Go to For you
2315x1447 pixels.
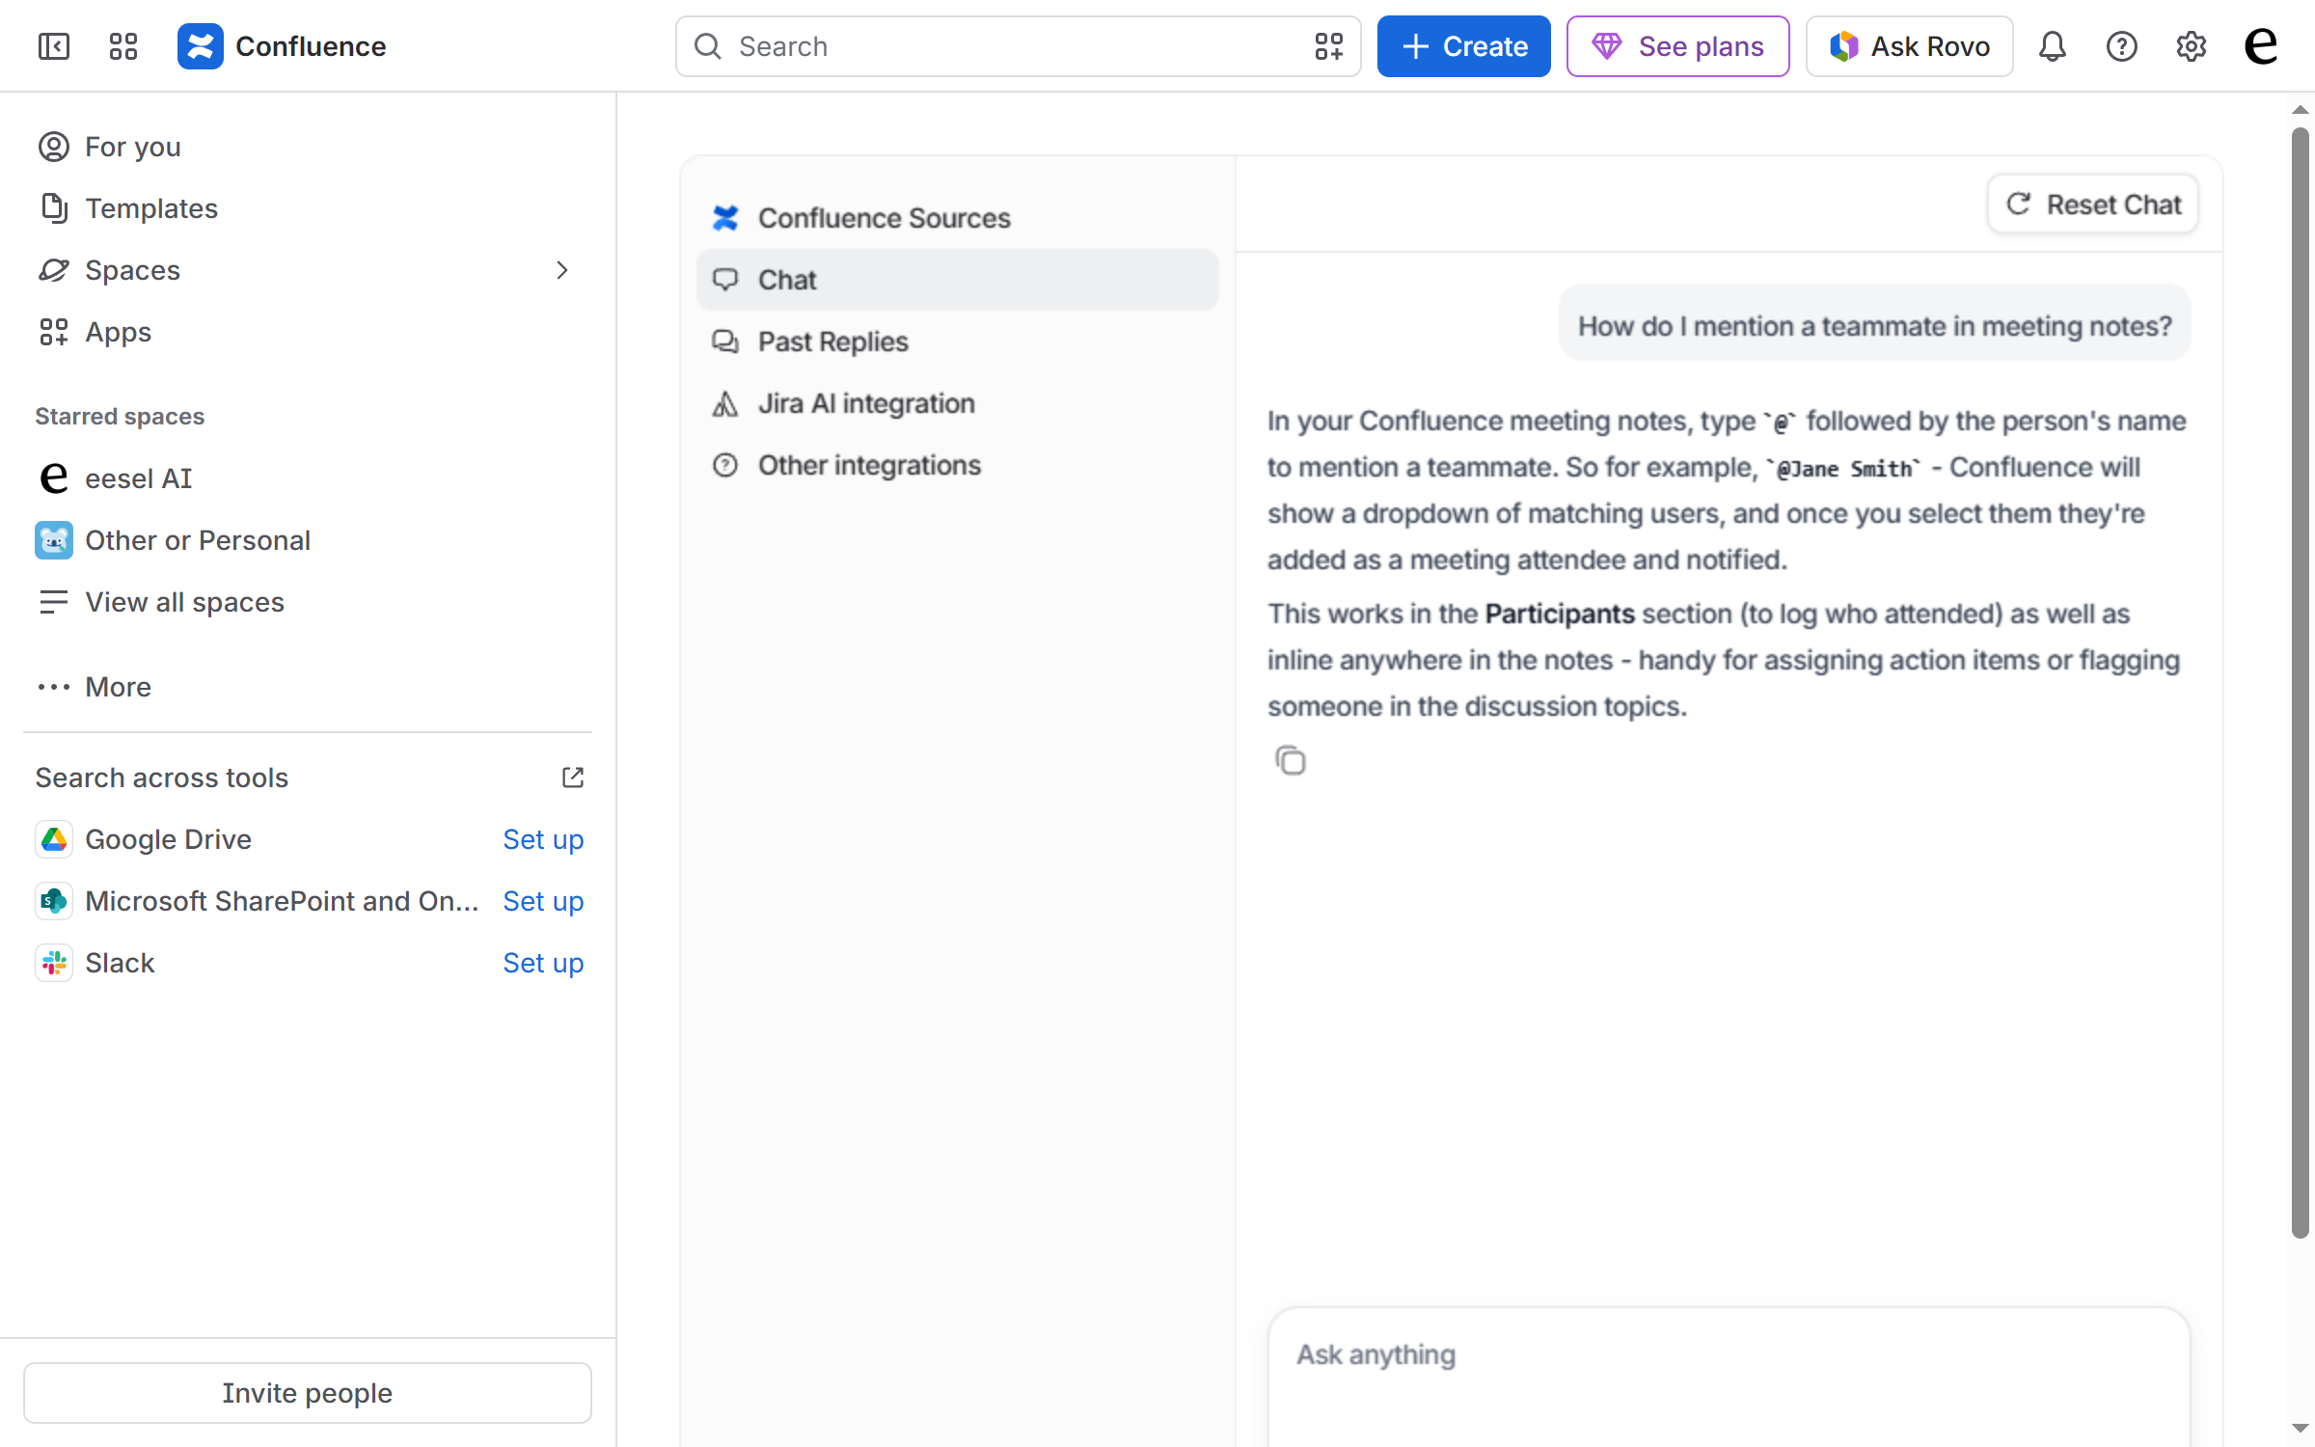(307, 147)
